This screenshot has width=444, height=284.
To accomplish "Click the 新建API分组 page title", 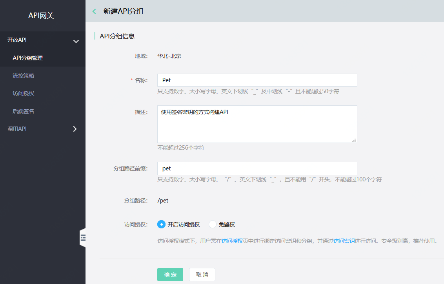I will [x=124, y=11].
